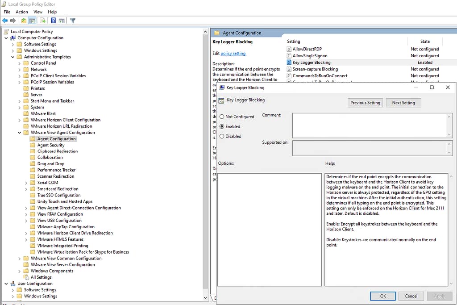Open the Help icon in the toolbar
The width and height of the screenshot is (457, 305).
pyautogui.click(x=54, y=21)
